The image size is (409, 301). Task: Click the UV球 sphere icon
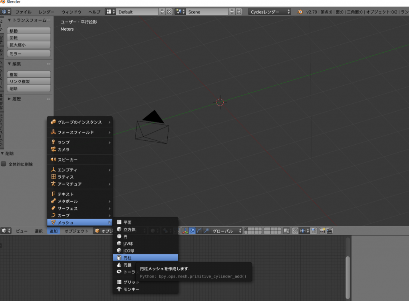click(x=119, y=244)
